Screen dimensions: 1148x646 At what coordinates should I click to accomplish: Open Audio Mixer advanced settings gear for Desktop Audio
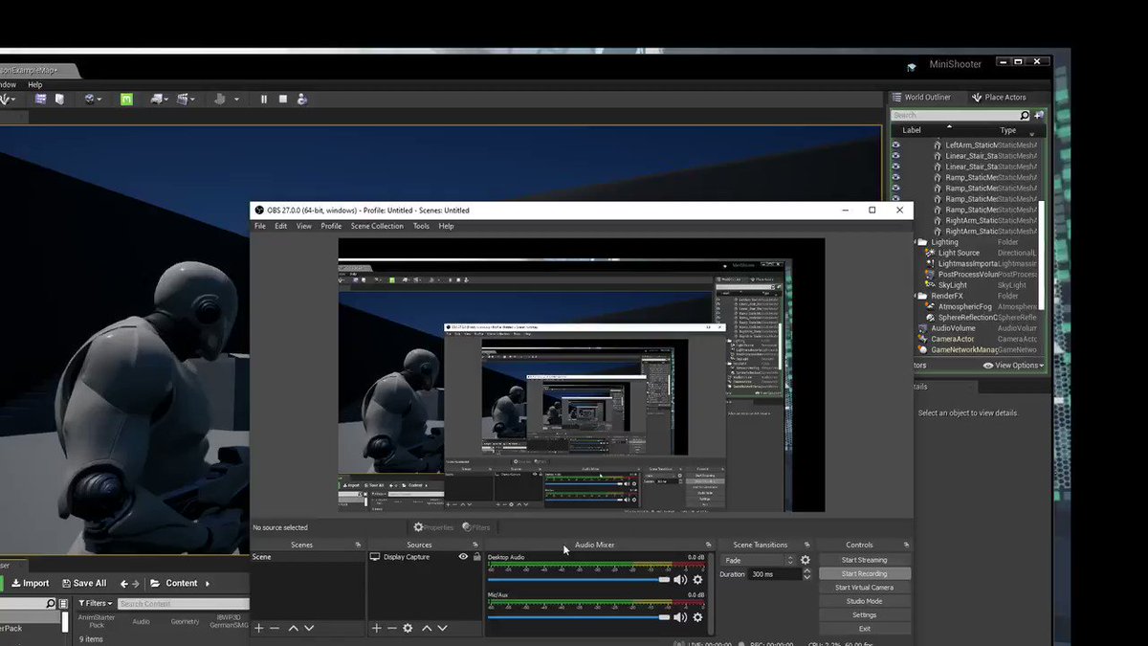(697, 578)
